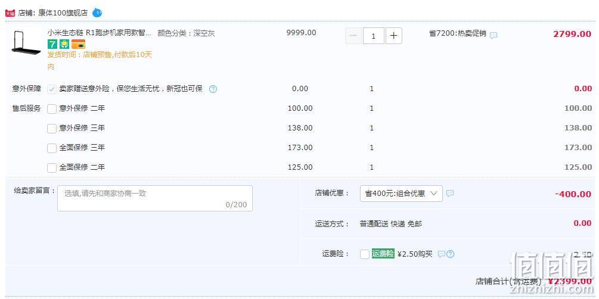The height and width of the screenshot is (299, 599).
Task: Click the treadmill product thumbnail
Action: coord(25,42)
